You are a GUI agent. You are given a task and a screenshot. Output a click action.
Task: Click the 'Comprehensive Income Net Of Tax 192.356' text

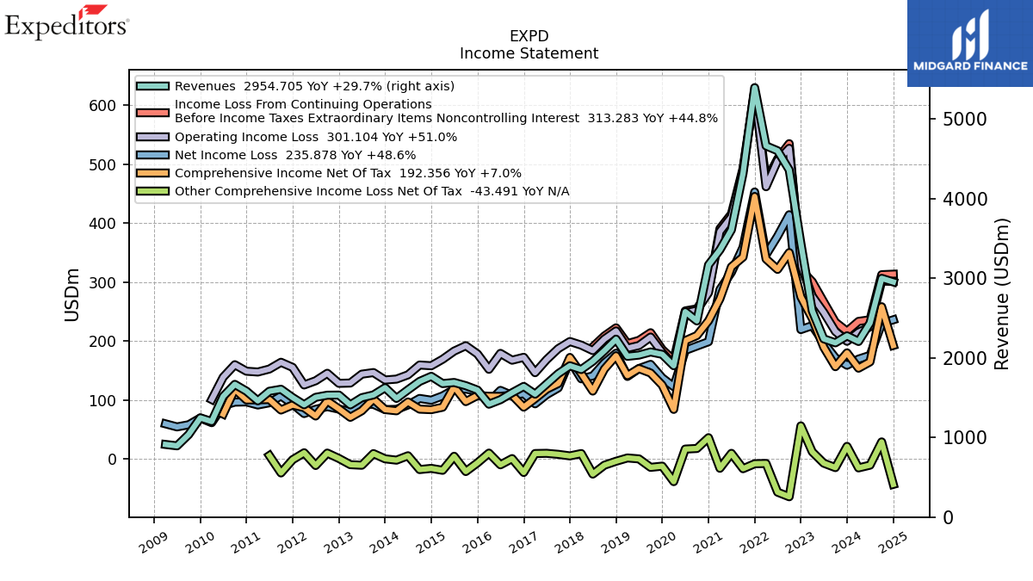point(348,173)
